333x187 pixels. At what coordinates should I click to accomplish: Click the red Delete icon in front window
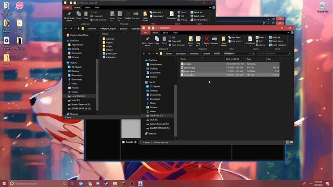click(207, 40)
